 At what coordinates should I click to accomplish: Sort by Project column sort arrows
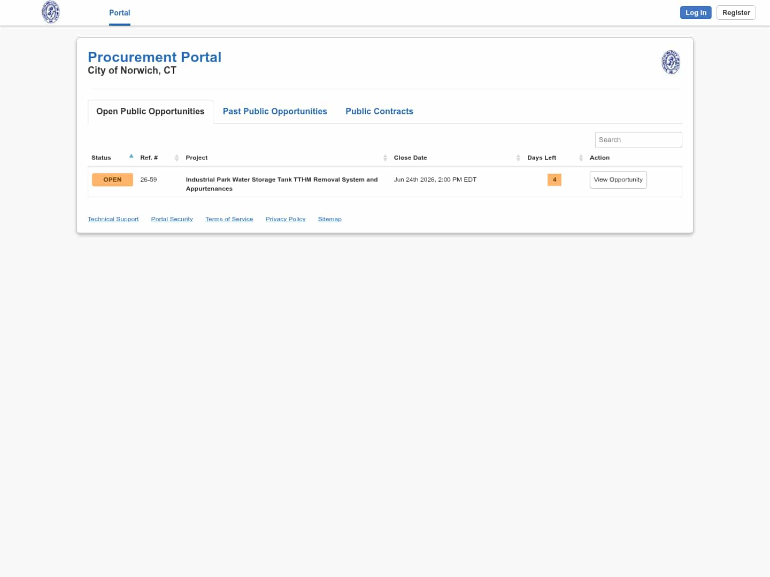click(x=385, y=158)
